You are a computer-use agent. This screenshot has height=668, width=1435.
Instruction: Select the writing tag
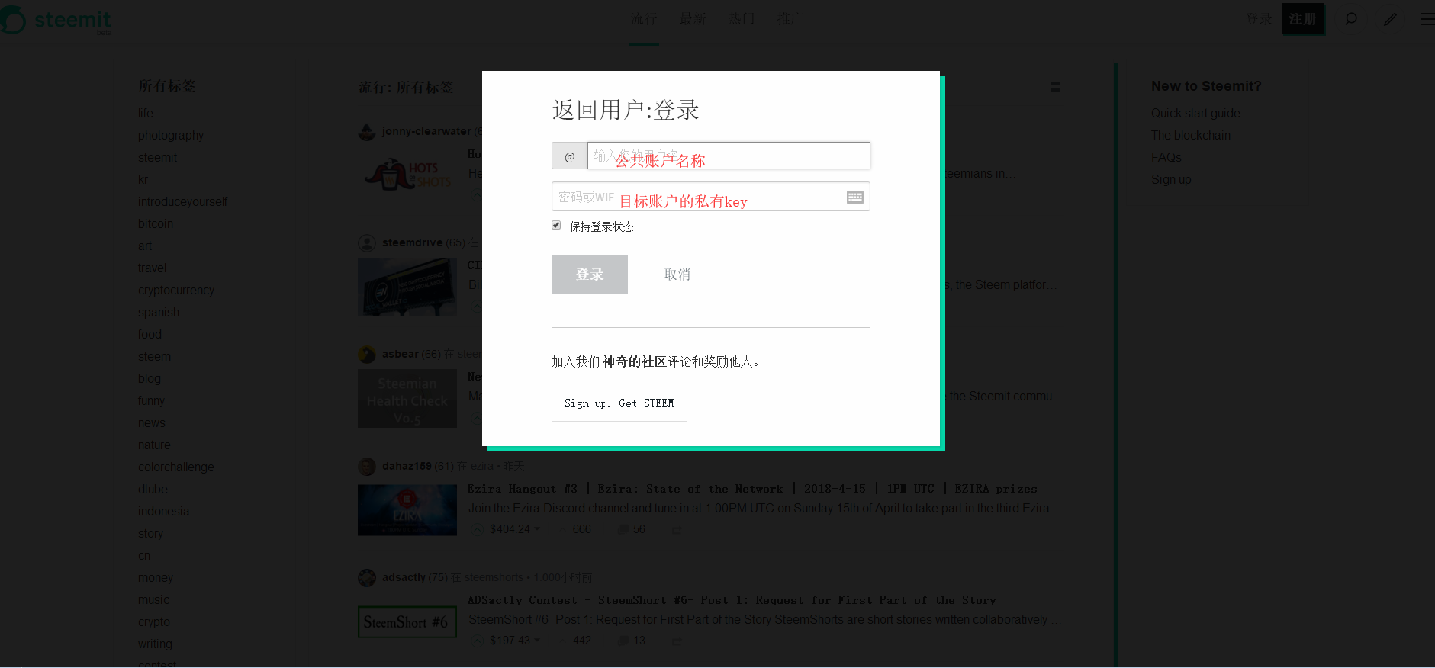coord(155,644)
